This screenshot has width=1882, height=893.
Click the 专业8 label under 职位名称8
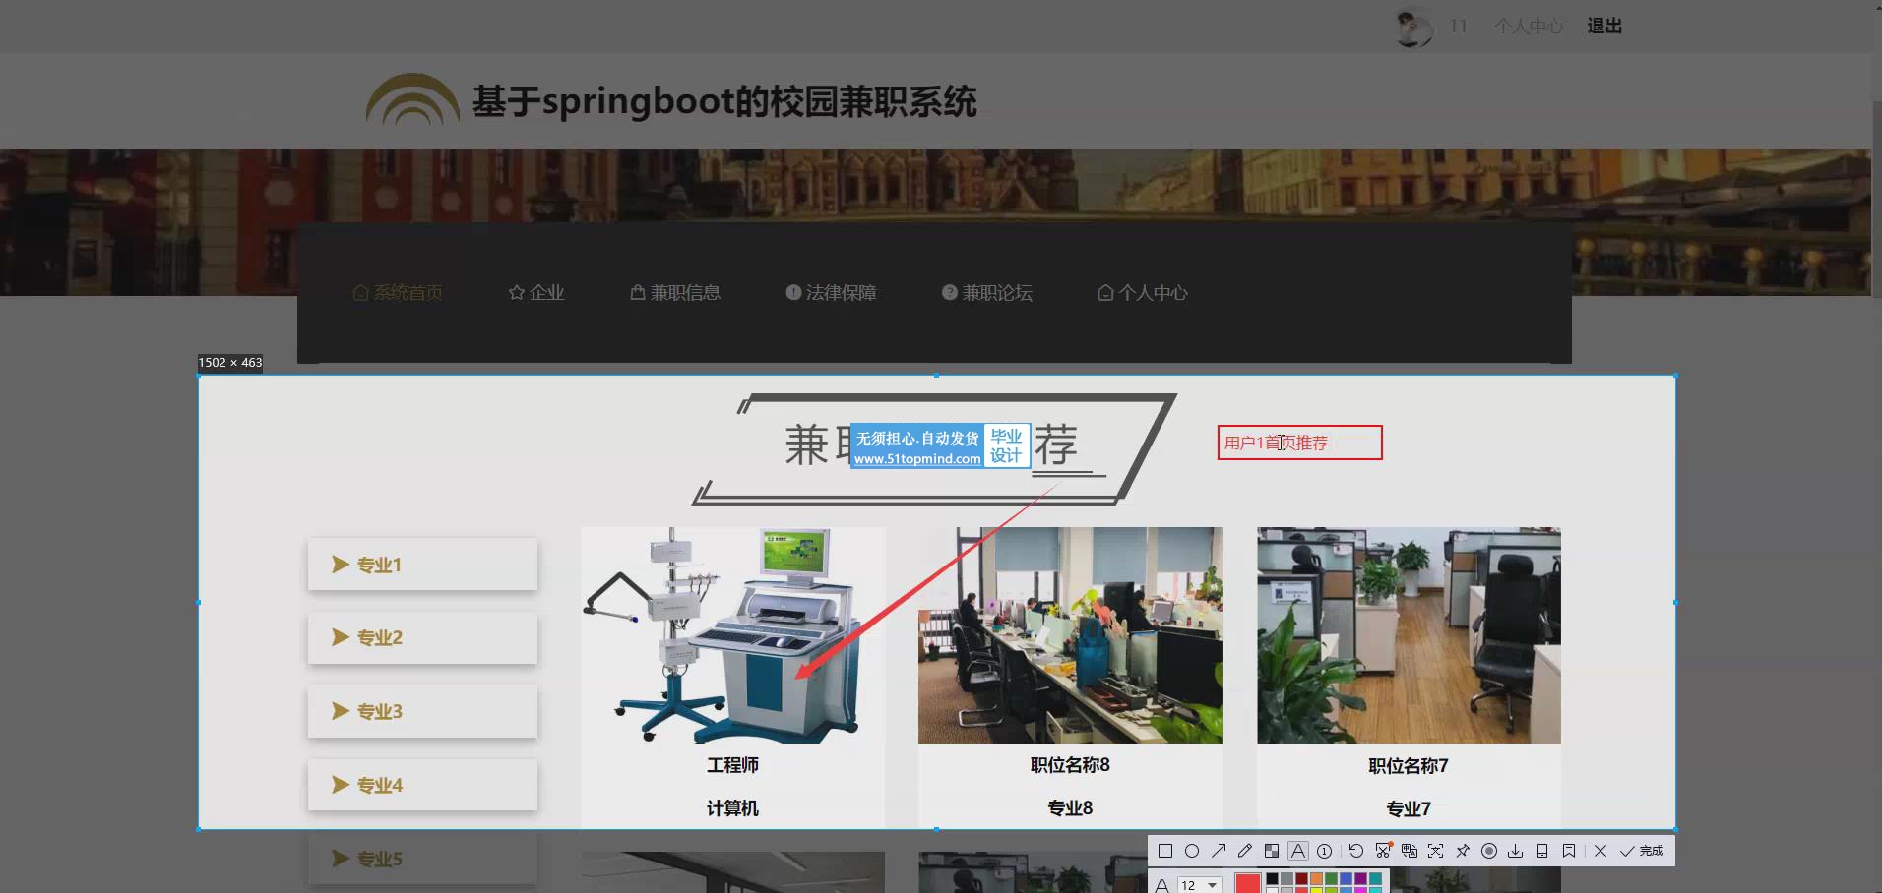tap(1070, 808)
